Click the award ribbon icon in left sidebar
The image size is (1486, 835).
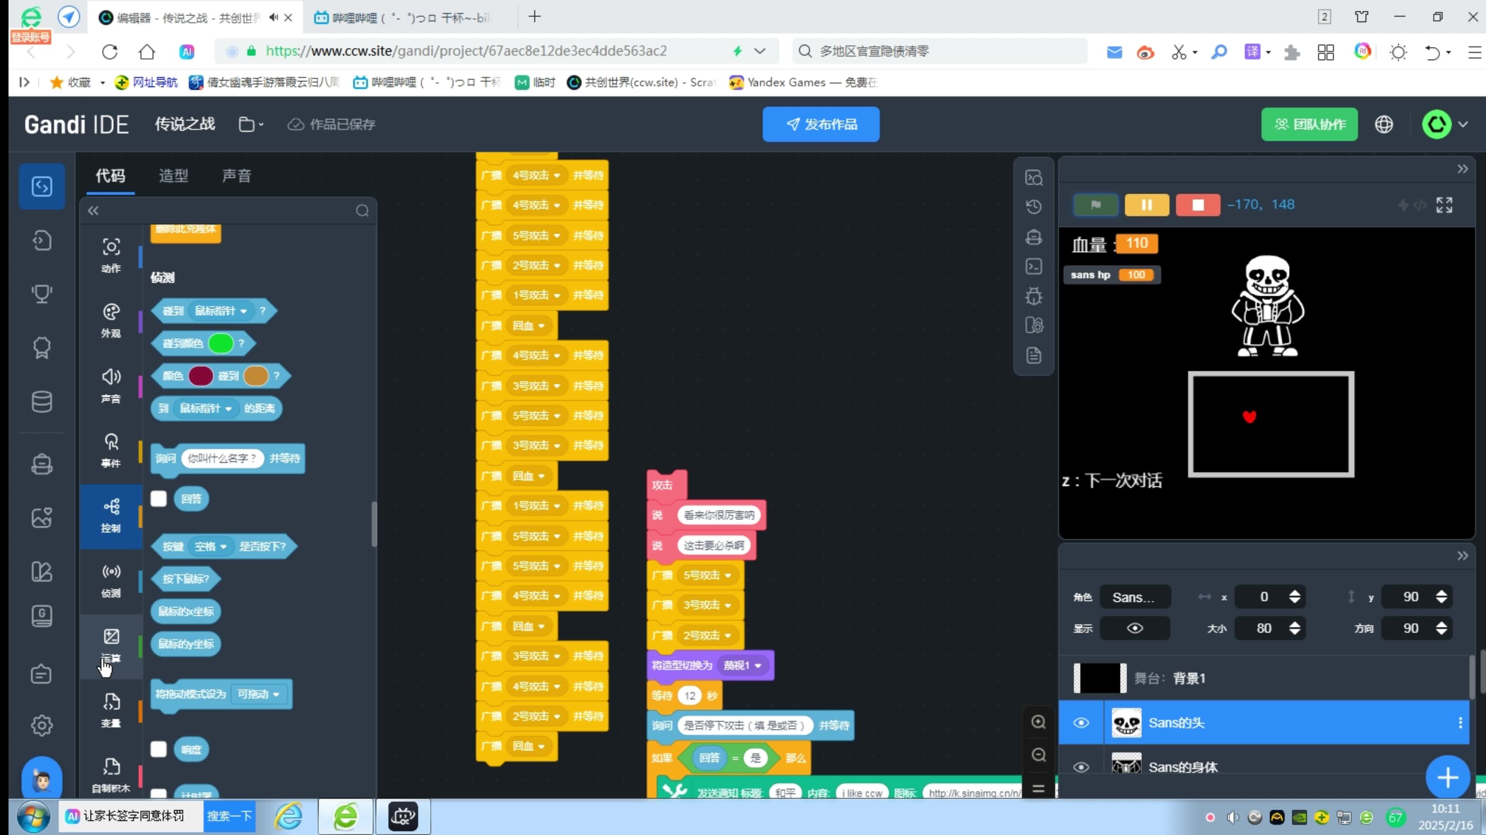[x=41, y=348]
